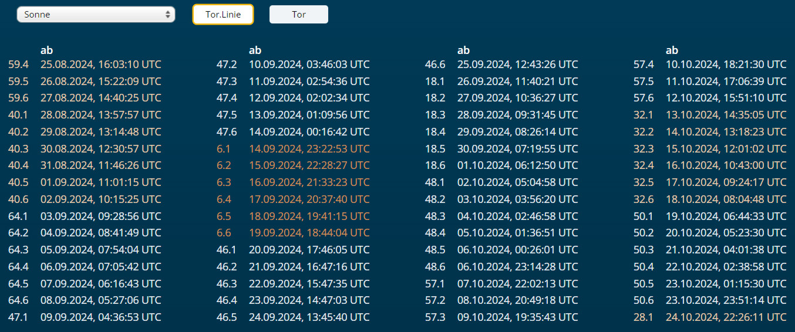The height and width of the screenshot is (332, 795).
Task: Click gate line 18.1 on 26.09.2024
Action: tap(517, 82)
